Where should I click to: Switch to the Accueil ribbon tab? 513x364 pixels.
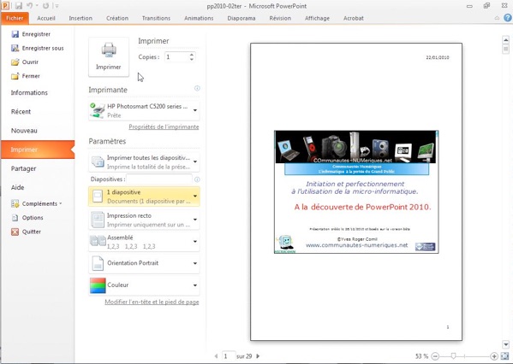pyautogui.click(x=46, y=18)
